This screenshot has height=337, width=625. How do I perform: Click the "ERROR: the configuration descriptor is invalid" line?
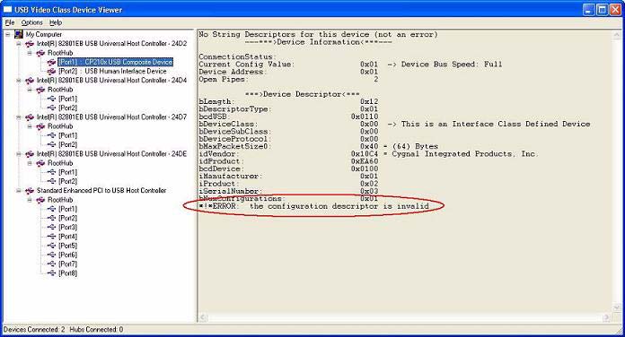(313, 206)
